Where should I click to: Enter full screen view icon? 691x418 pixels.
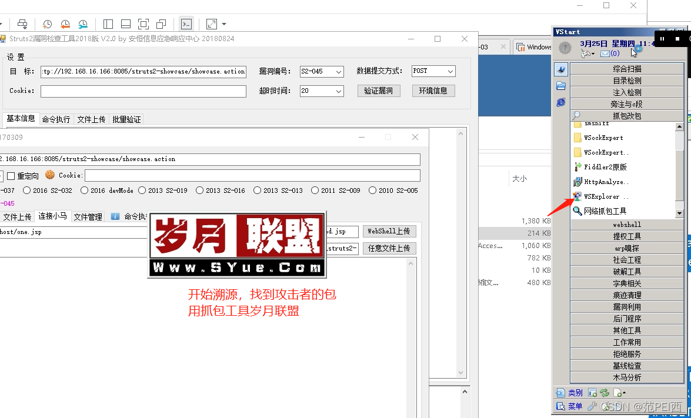pyautogui.click(x=143, y=24)
